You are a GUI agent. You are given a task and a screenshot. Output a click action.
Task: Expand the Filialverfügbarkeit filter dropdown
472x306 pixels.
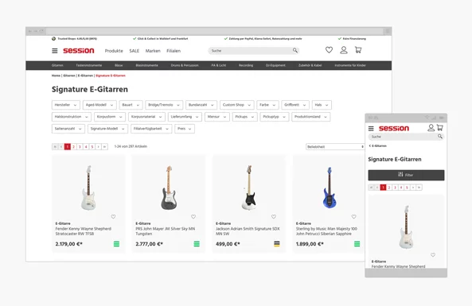(x=151, y=129)
